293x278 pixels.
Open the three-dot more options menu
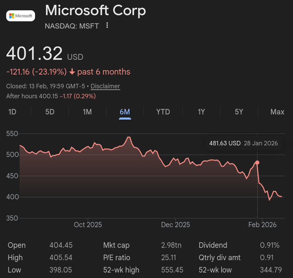click(x=107, y=25)
